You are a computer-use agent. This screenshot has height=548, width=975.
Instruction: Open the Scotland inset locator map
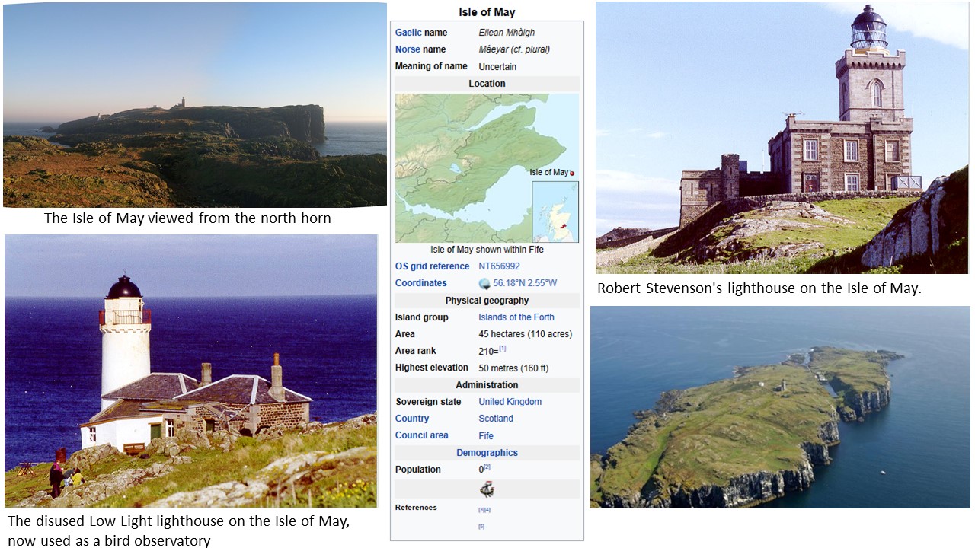[x=555, y=212]
